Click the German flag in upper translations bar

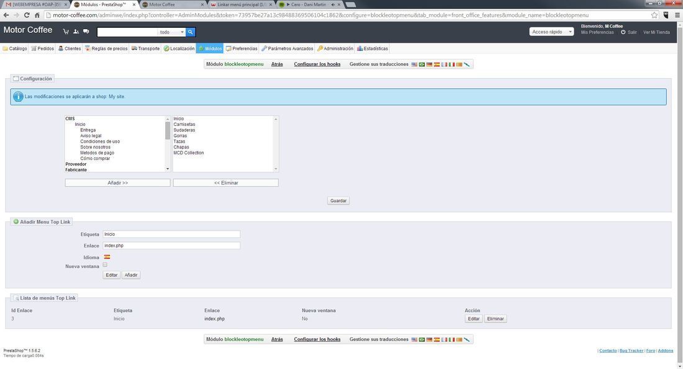coord(429,64)
